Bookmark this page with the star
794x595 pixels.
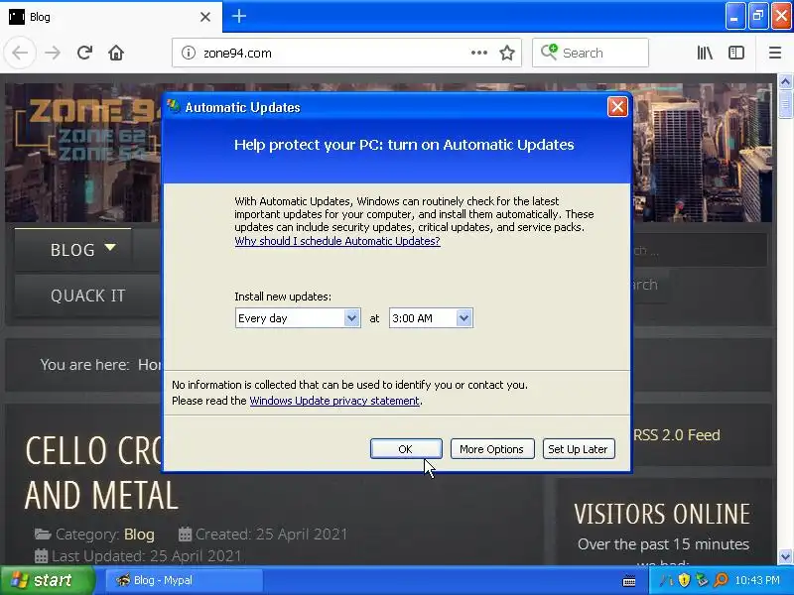(507, 53)
